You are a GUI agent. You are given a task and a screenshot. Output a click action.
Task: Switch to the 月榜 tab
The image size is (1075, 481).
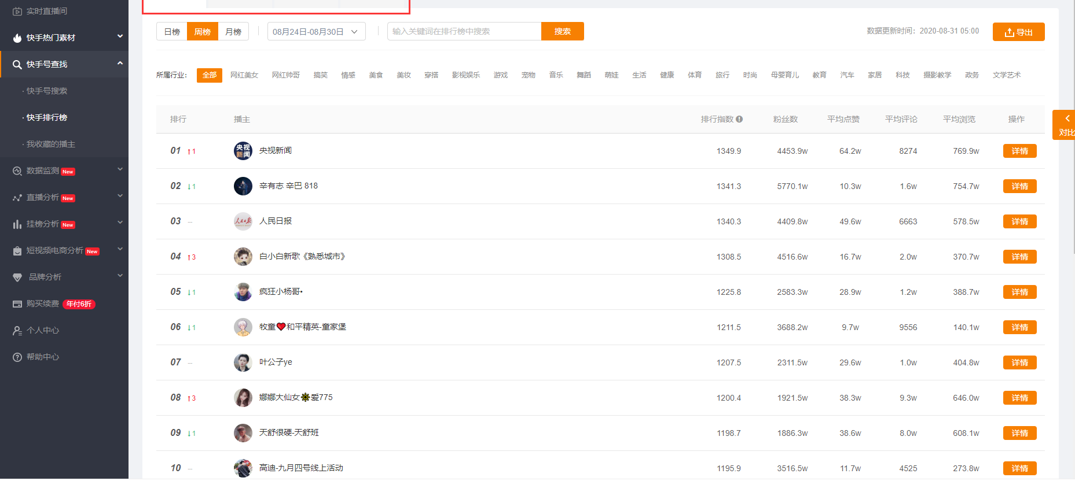tap(233, 31)
